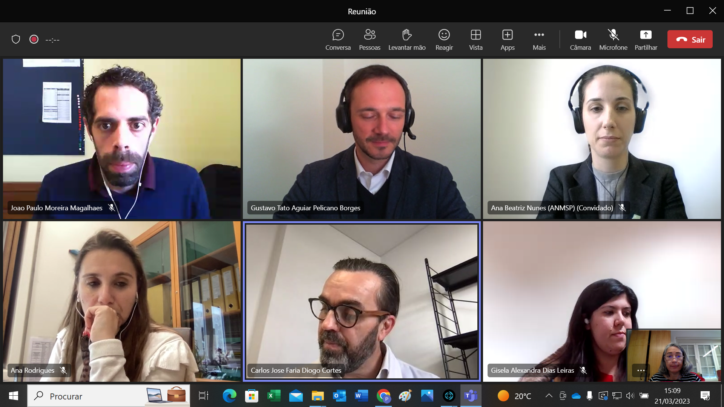Screen dimensions: 724x407
Task: Click the --:-- meeting timer
Action: click(x=52, y=40)
